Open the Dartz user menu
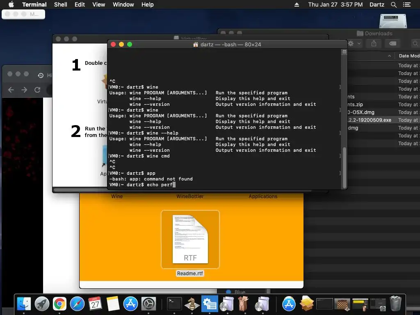This screenshot has height=315, width=420. [x=377, y=5]
